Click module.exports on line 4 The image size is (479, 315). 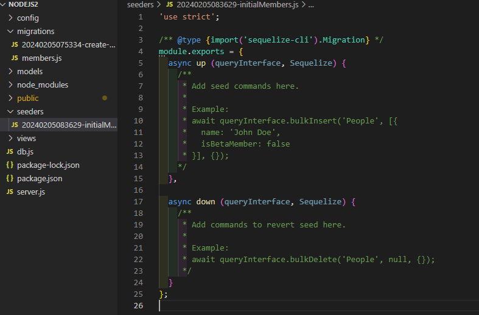pos(192,51)
